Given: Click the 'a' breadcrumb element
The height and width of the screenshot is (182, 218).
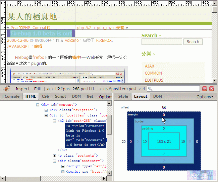Looking at the screenshot, I should [x=48, y=89].
